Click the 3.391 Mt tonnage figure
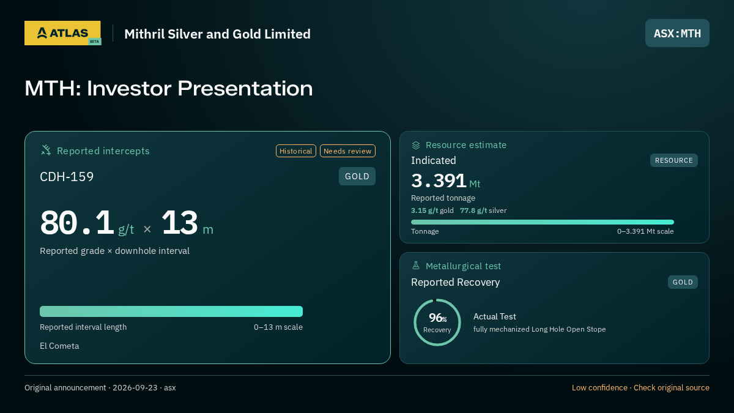 pos(446,181)
